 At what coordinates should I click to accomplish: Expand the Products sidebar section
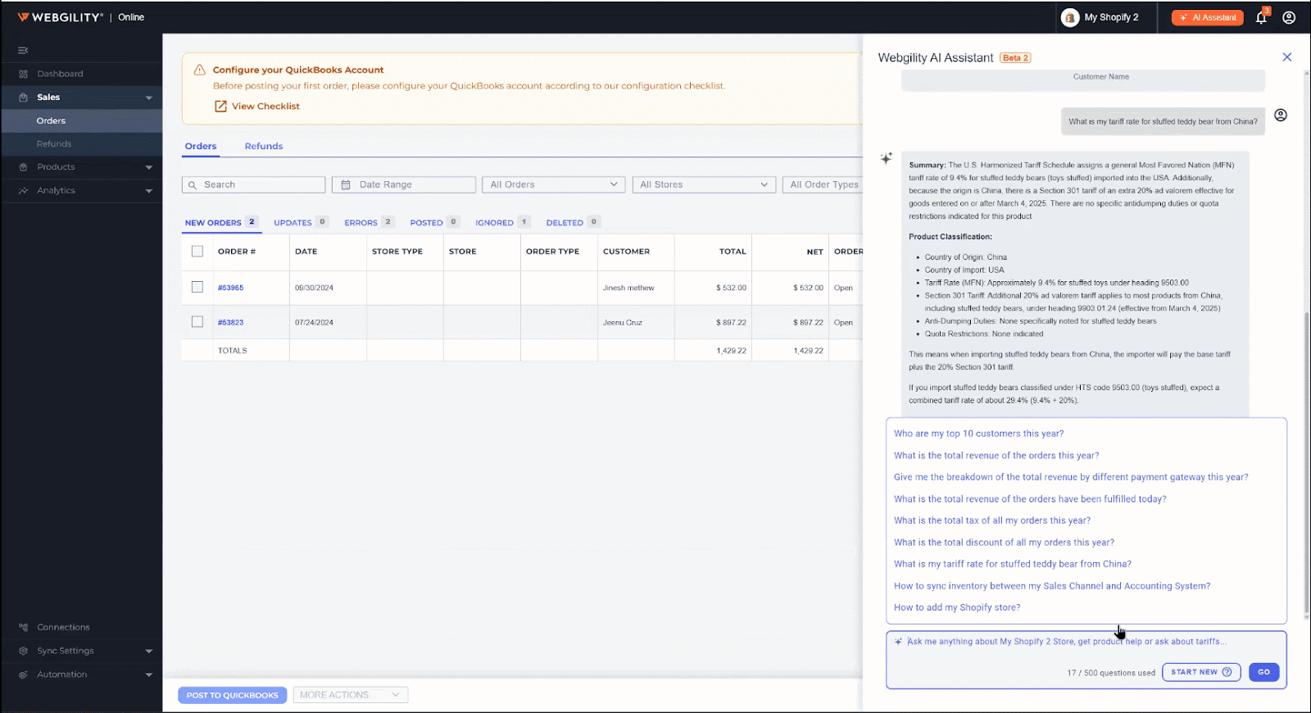pyautogui.click(x=149, y=167)
